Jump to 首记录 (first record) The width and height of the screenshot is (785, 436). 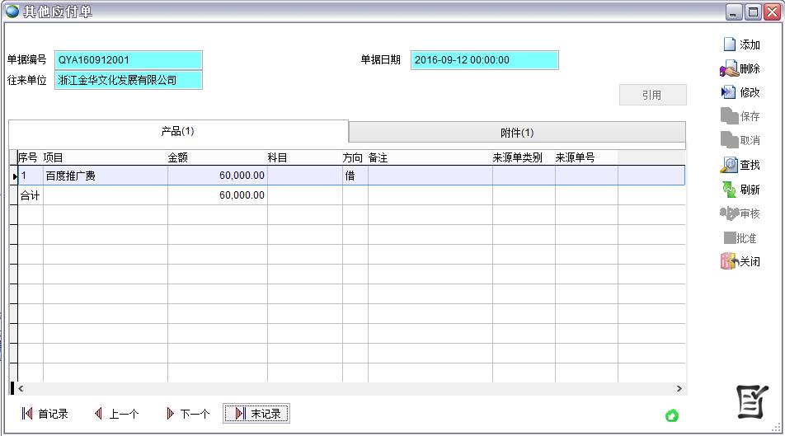45,414
